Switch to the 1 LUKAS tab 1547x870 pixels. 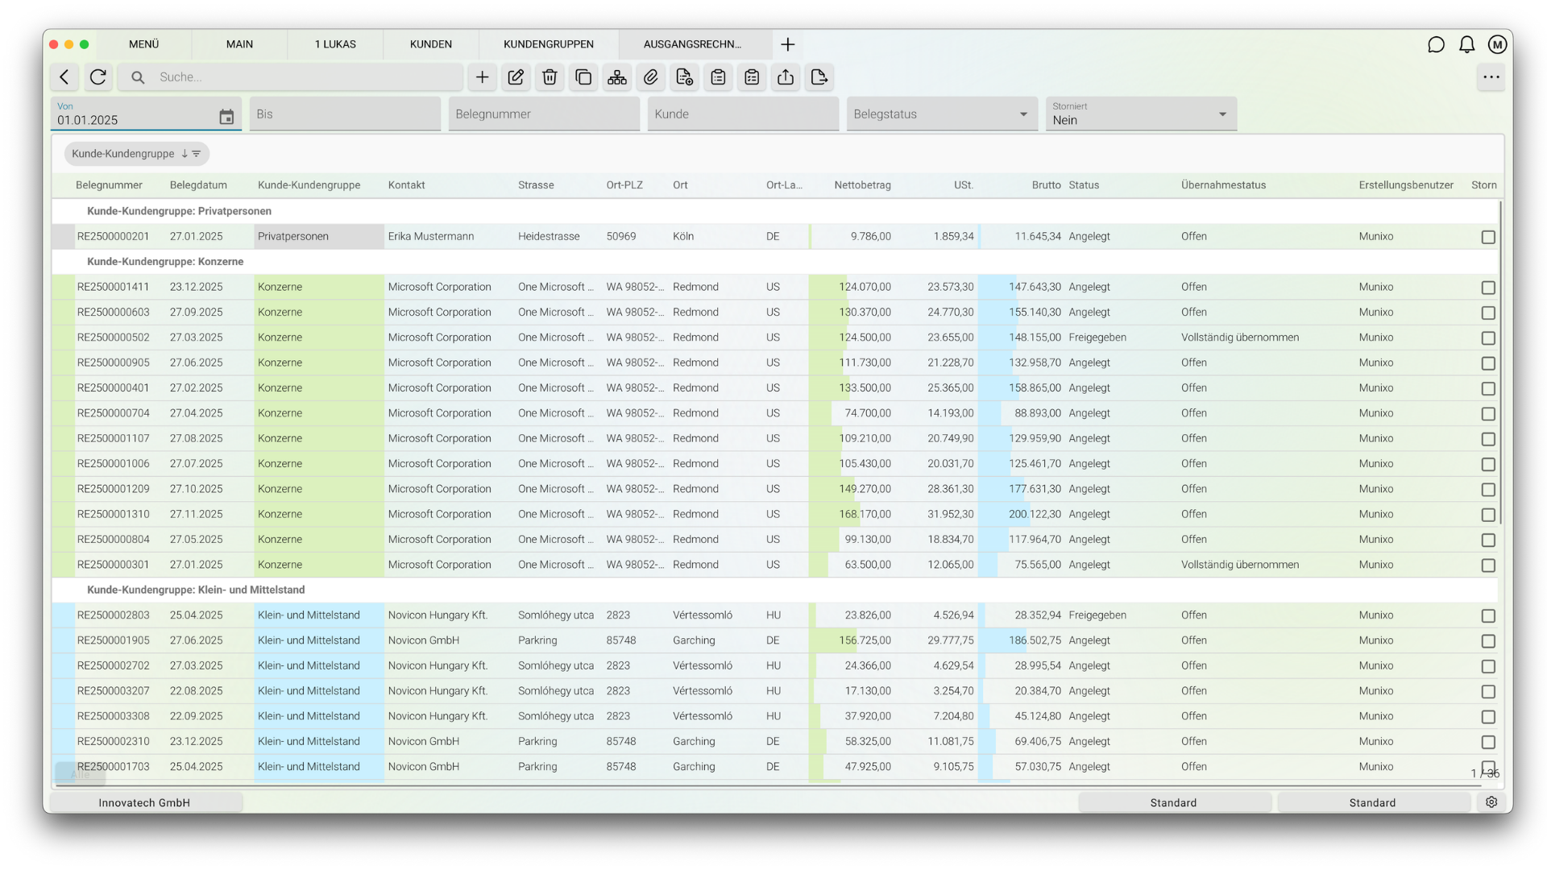click(x=335, y=44)
